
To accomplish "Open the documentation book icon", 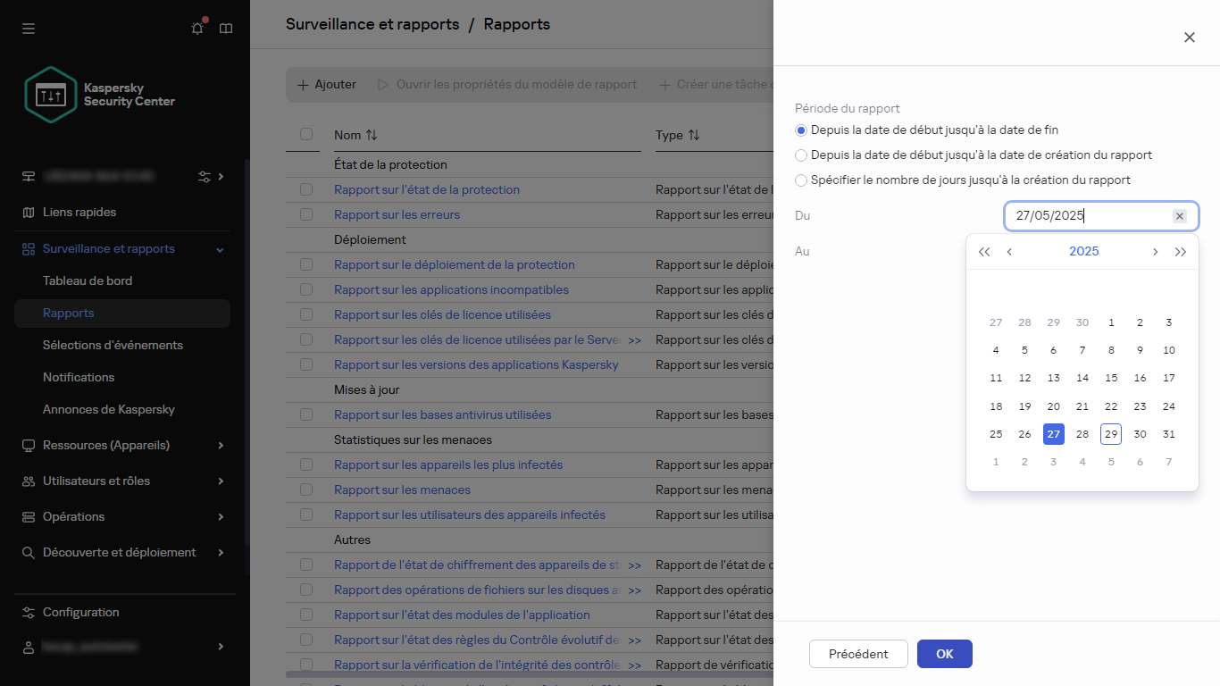I will (x=226, y=29).
